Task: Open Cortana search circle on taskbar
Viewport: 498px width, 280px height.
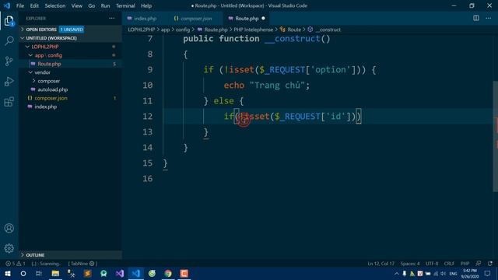Action: pos(23,273)
